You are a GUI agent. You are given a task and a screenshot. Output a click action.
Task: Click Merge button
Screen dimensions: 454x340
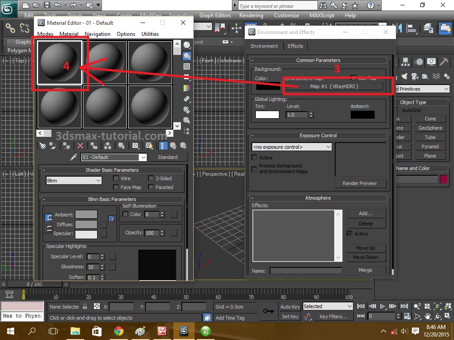365,270
